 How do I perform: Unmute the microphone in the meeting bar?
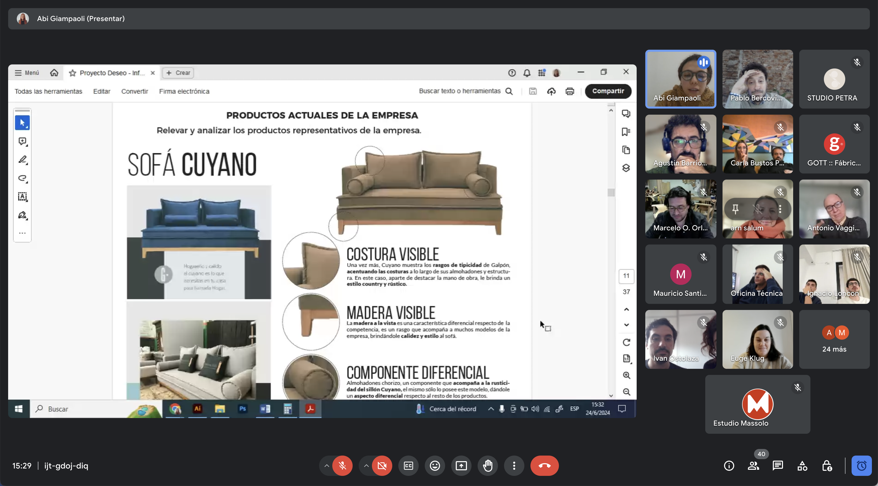click(342, 465)
